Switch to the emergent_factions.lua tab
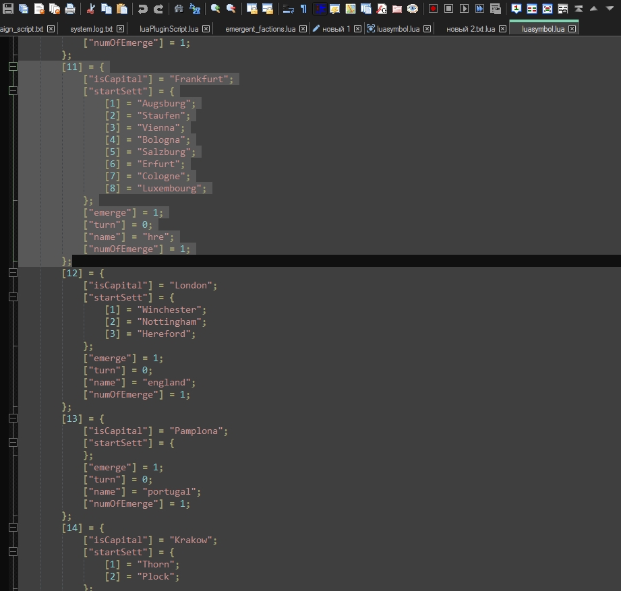Screen dimensions: 621x591 coord(260,29)
